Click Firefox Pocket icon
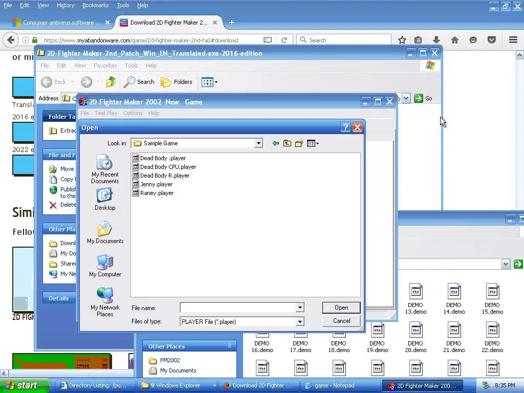This screenshot has width=524, height=393. 492,40
